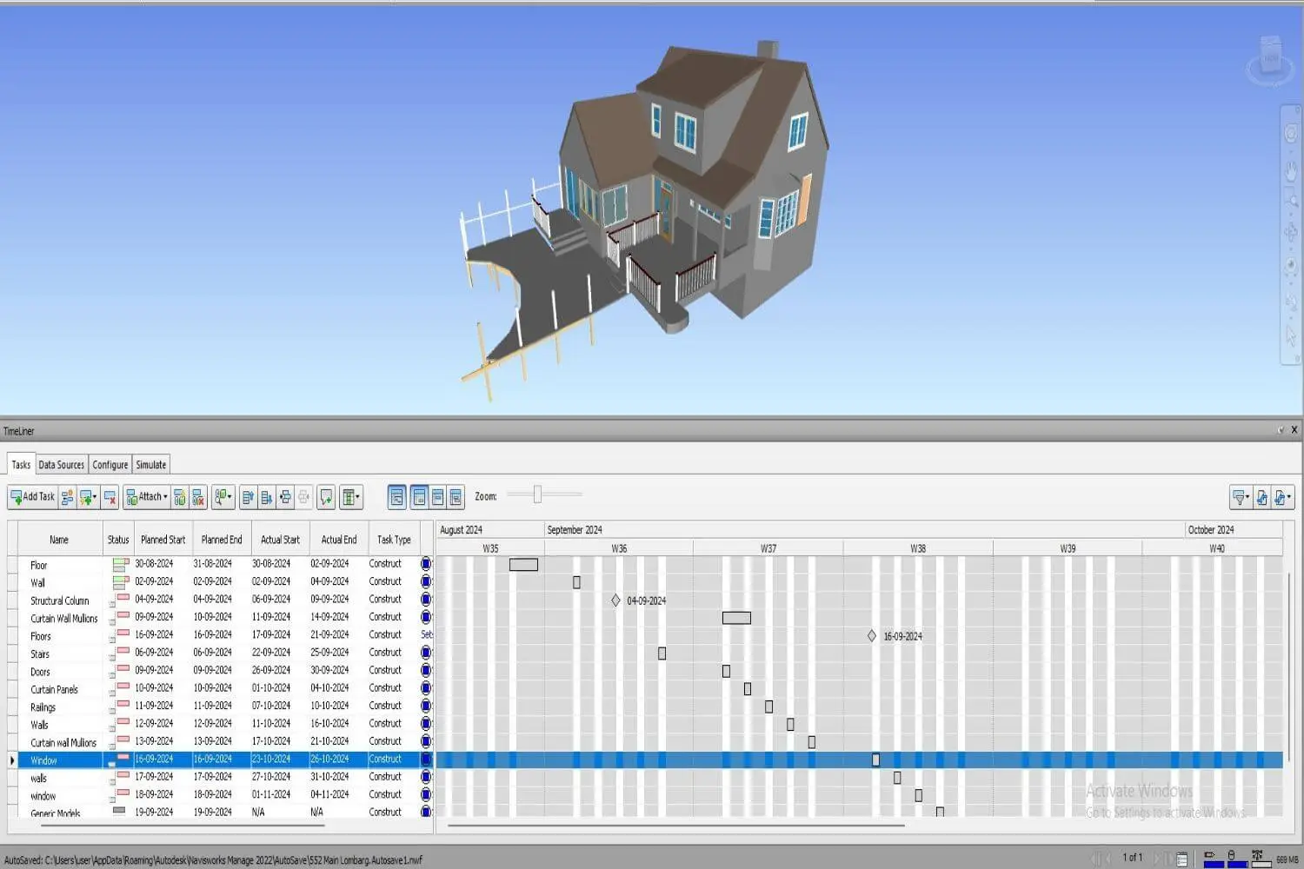Toggle planned vs actual Gantt display

[456, 497]
